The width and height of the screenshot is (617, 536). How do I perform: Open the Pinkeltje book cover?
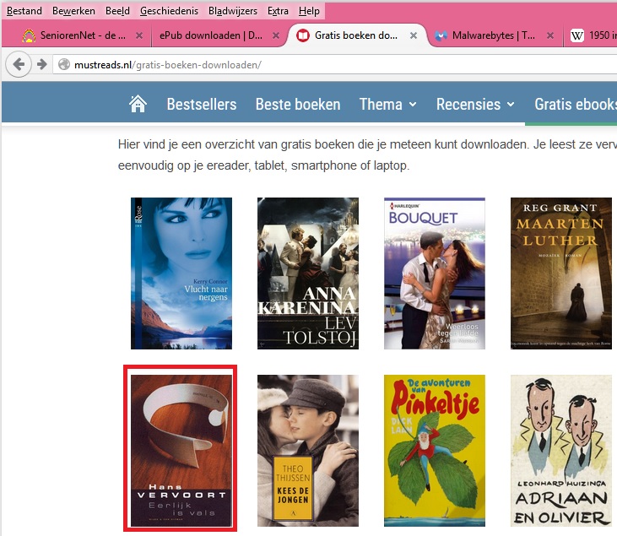tap(435, 451)
